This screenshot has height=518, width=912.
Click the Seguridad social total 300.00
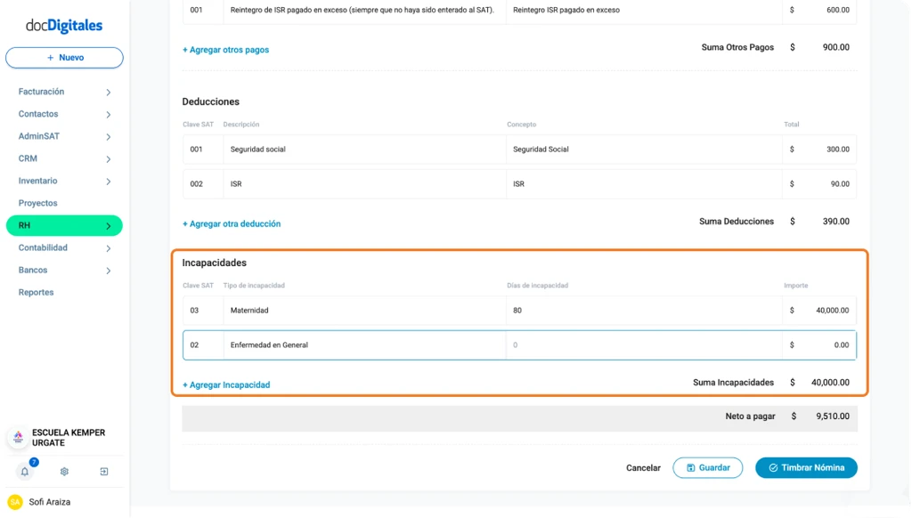(819, 150)
